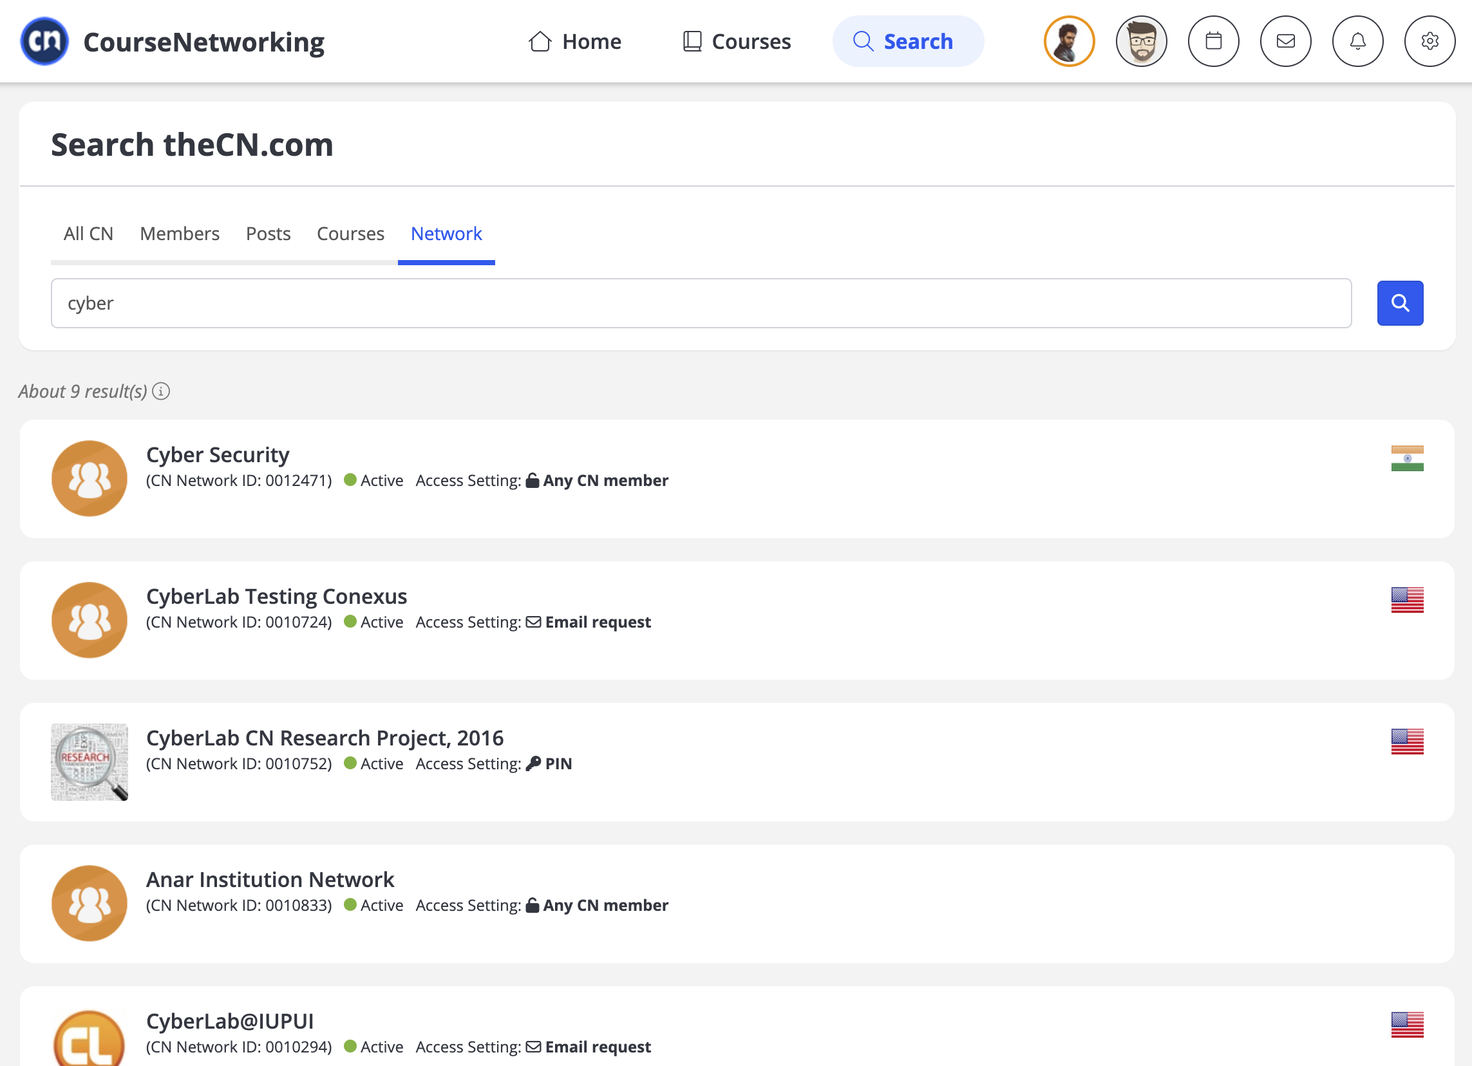Click the CyberLab Testing Conexus avatar

pos(90,620)
